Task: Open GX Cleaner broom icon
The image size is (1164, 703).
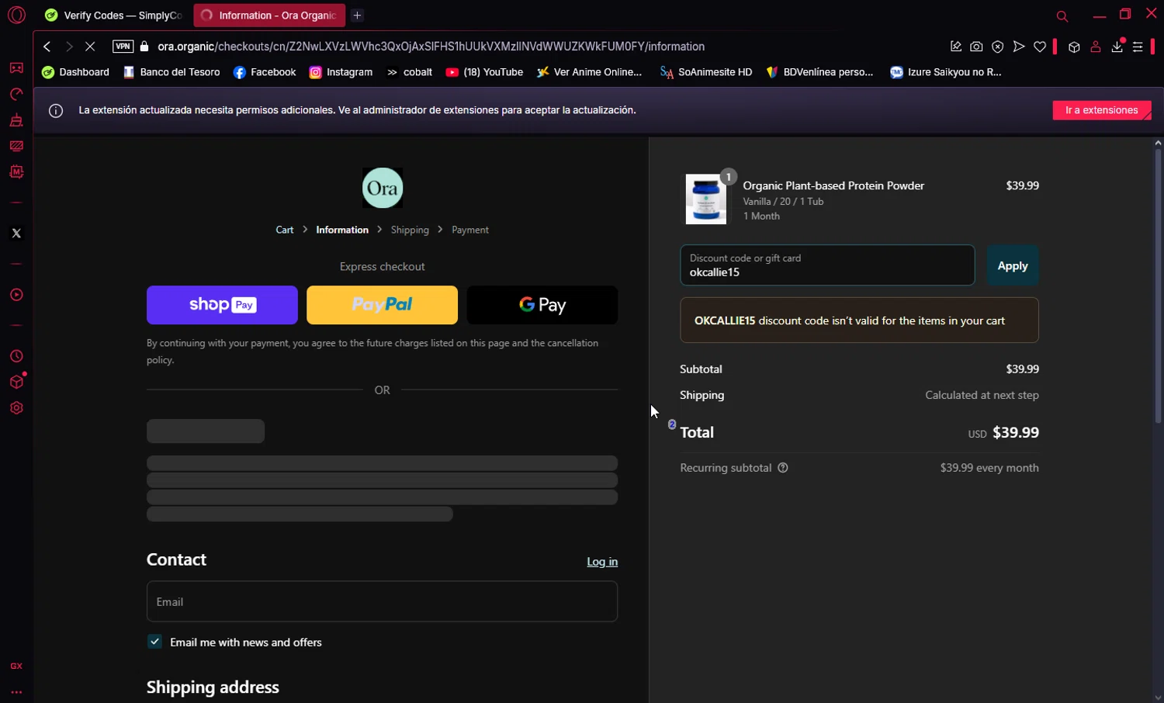Action: 16,120
